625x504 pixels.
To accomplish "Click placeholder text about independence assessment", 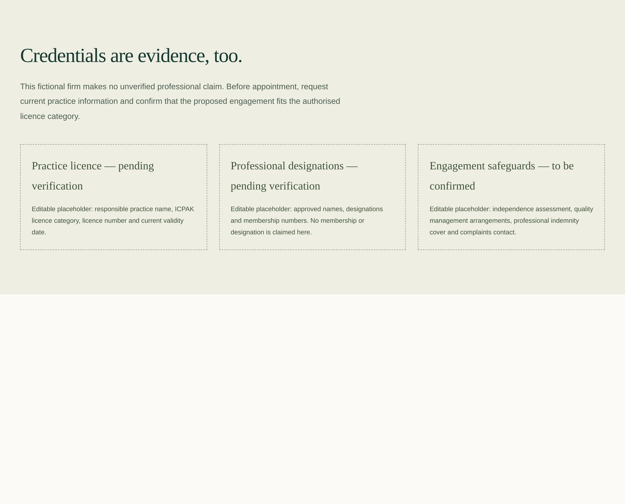I will pos(511,220).
